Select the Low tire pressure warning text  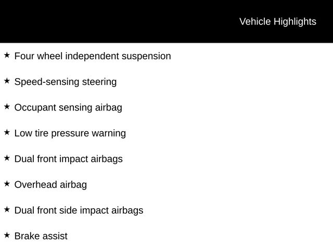coord(70,133)
